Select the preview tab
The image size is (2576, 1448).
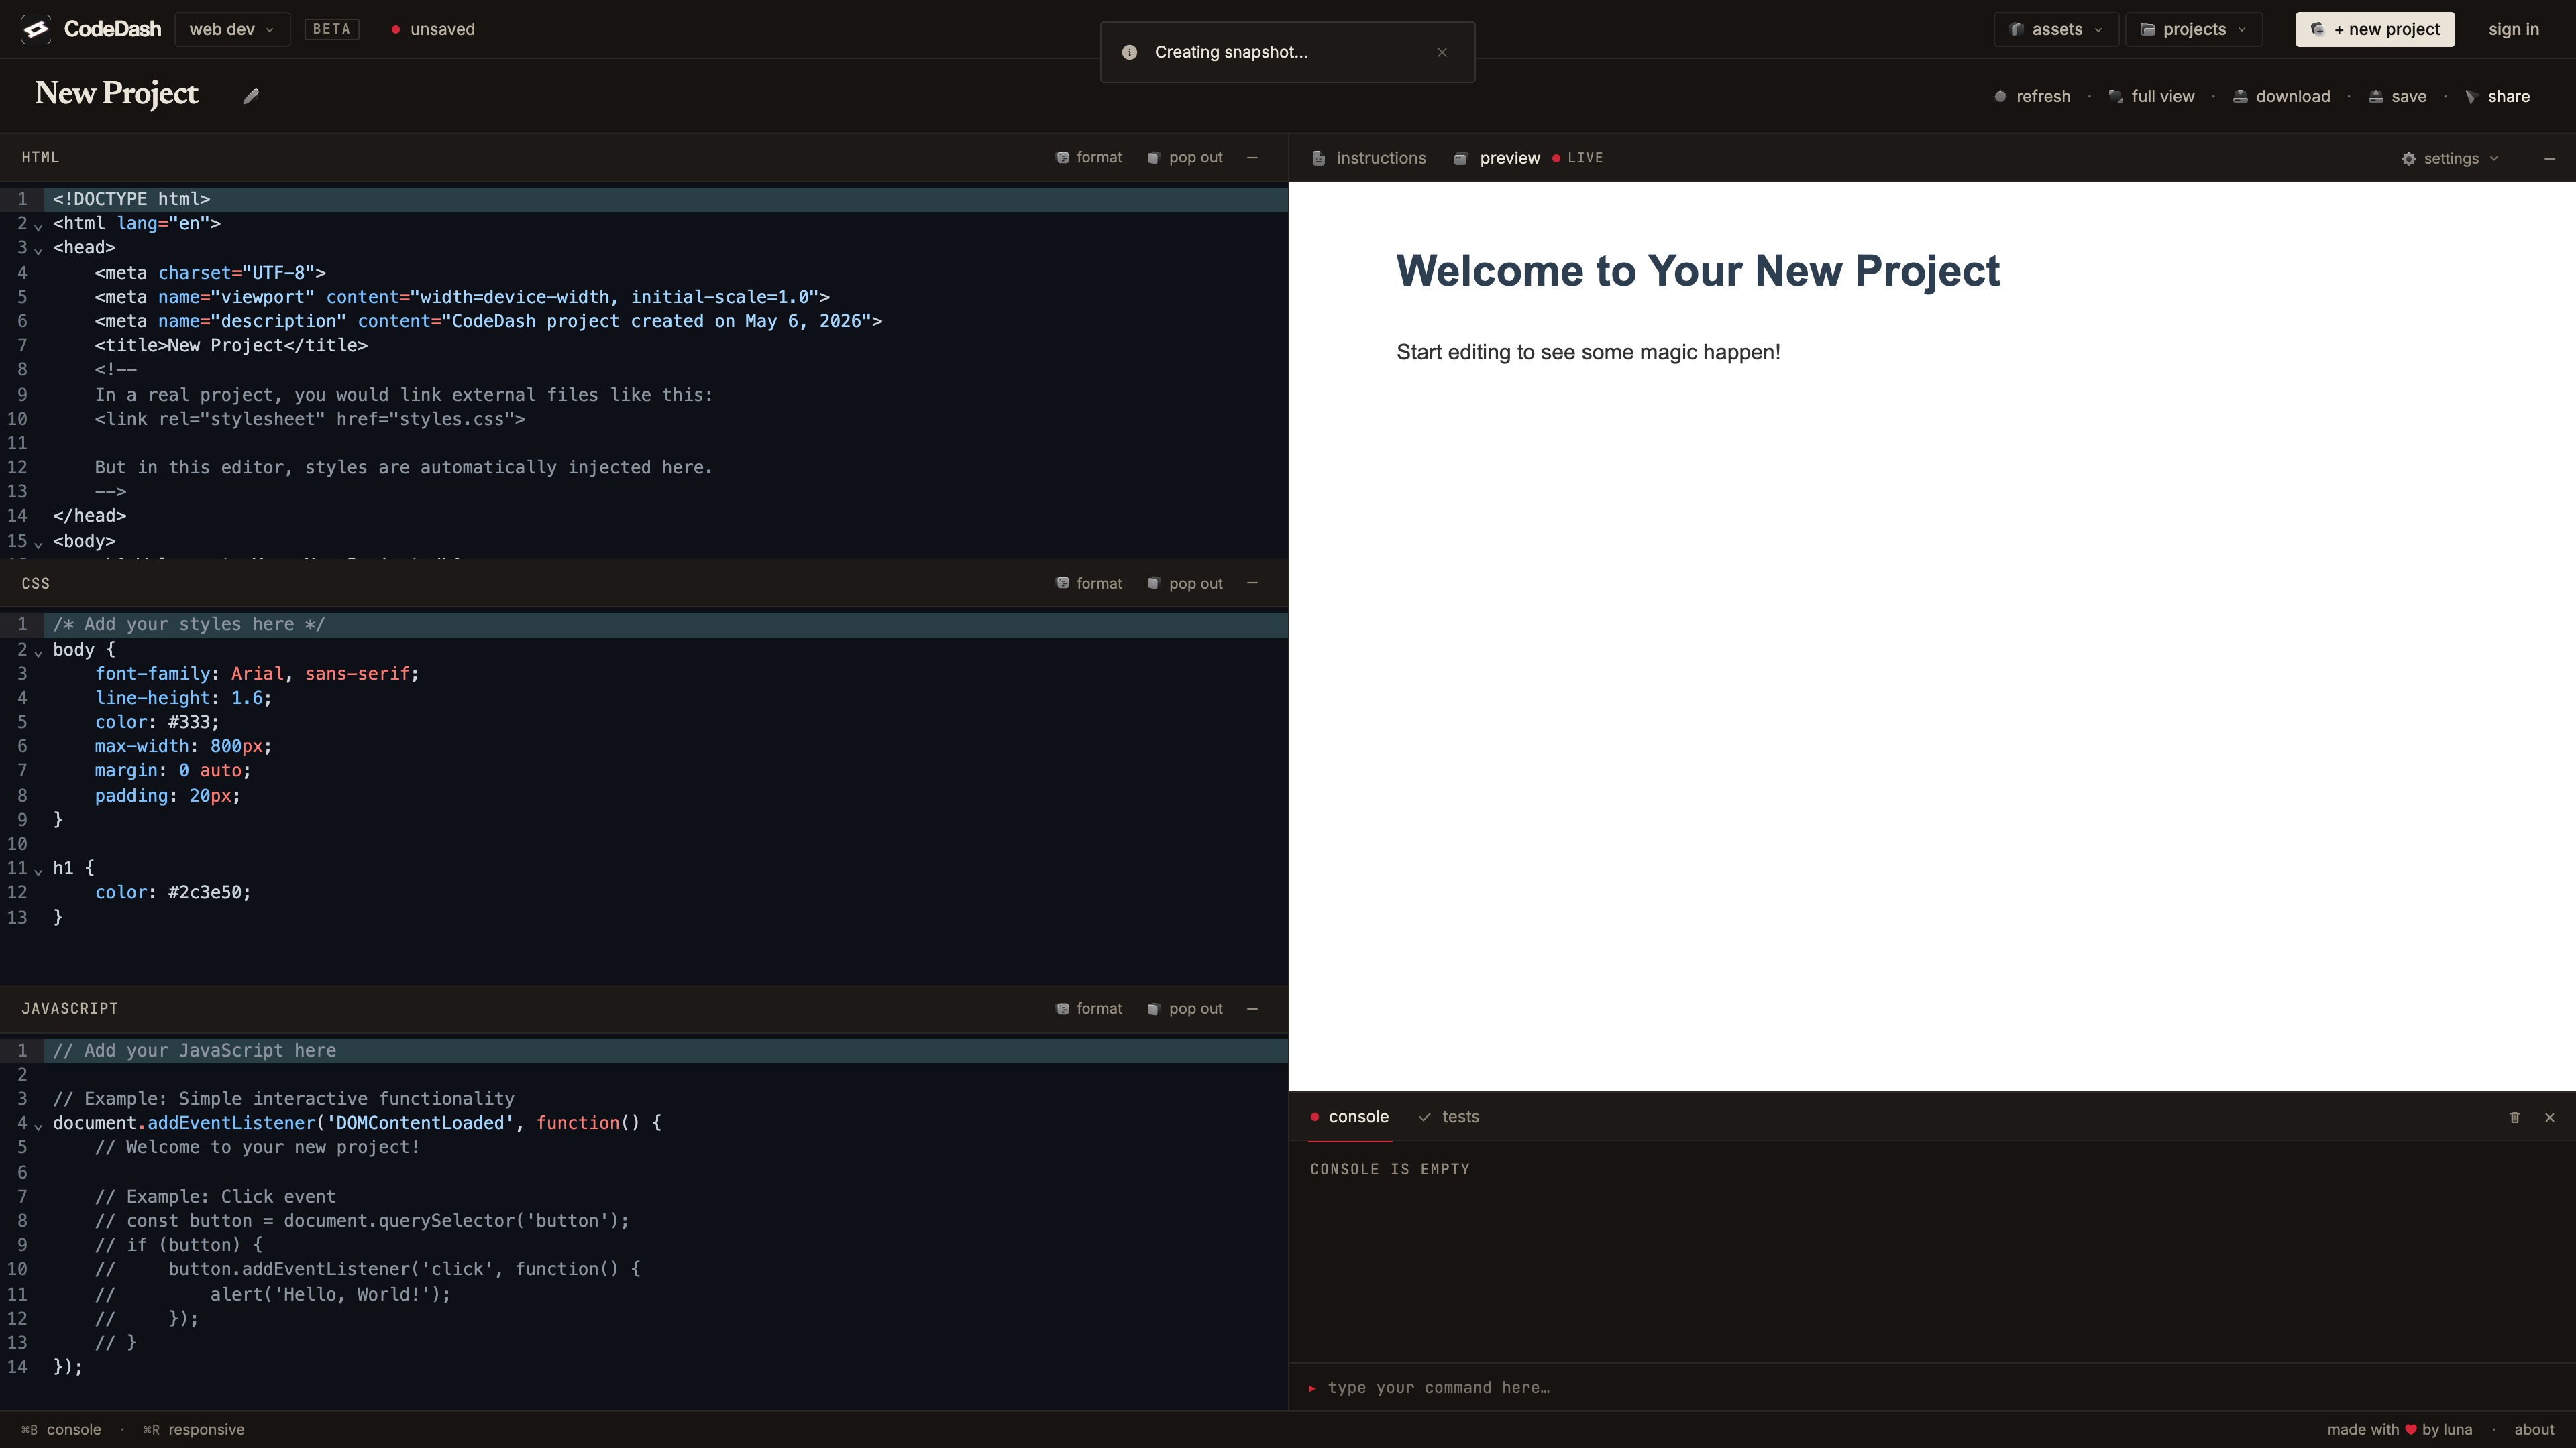point(1497,158)
